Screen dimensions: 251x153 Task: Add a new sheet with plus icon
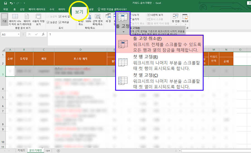(59, 151)
